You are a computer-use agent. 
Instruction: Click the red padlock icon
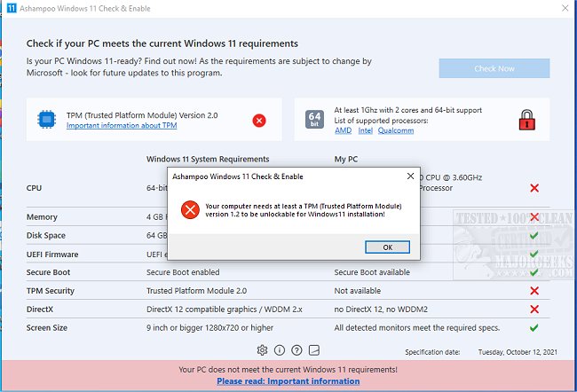pos(526,120)
